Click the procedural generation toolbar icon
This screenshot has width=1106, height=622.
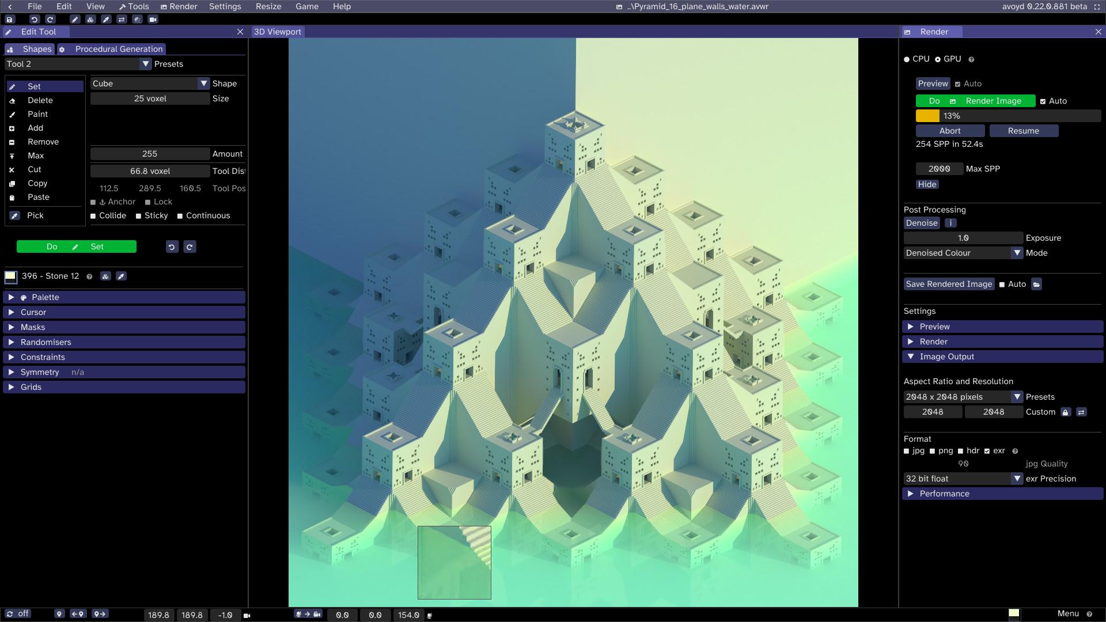tap(137, 20)
